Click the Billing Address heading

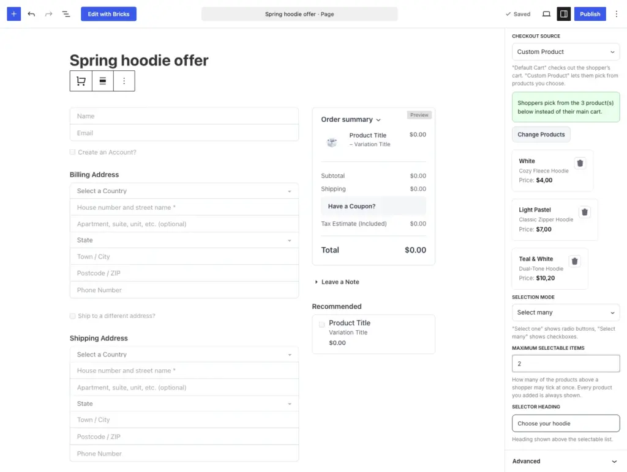click(x=94, y=174)
